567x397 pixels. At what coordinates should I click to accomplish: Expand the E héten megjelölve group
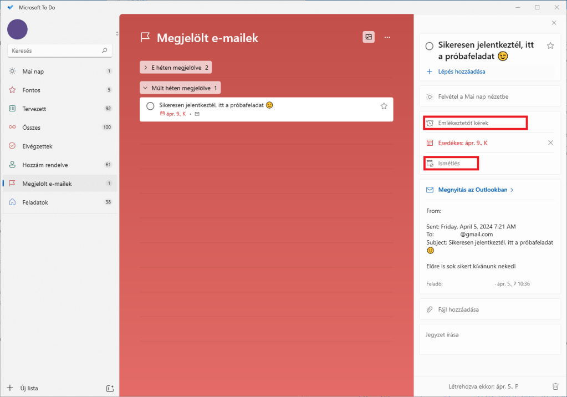176,68
